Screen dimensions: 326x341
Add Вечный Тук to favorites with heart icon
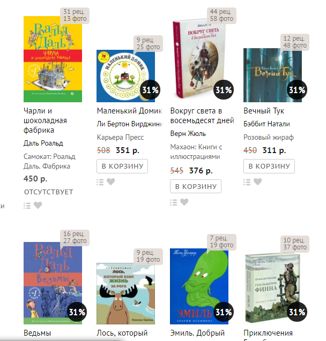point(257,181)
